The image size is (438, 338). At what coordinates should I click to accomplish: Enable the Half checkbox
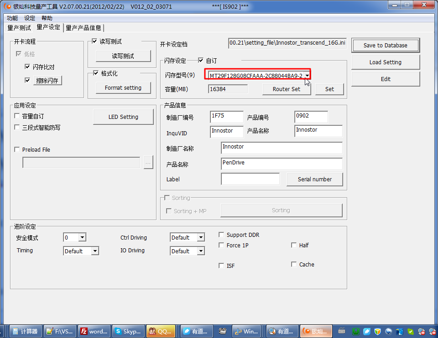[293, 245]
